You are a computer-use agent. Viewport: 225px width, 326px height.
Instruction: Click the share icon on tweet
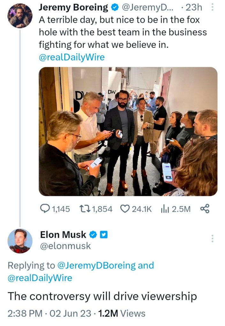pyautogui.click(x=205, y=209)
